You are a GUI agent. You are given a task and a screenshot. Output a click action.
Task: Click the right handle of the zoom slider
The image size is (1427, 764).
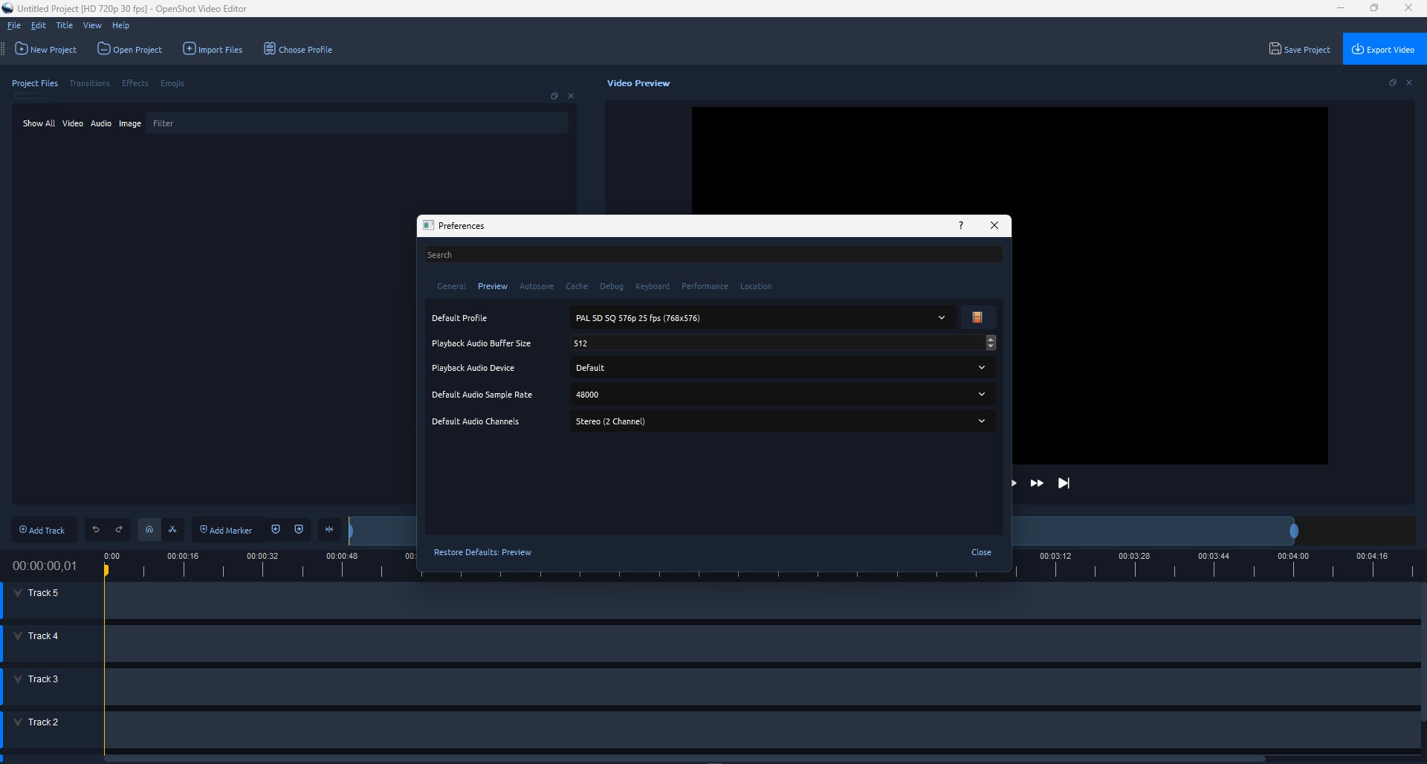point(1294,531)
